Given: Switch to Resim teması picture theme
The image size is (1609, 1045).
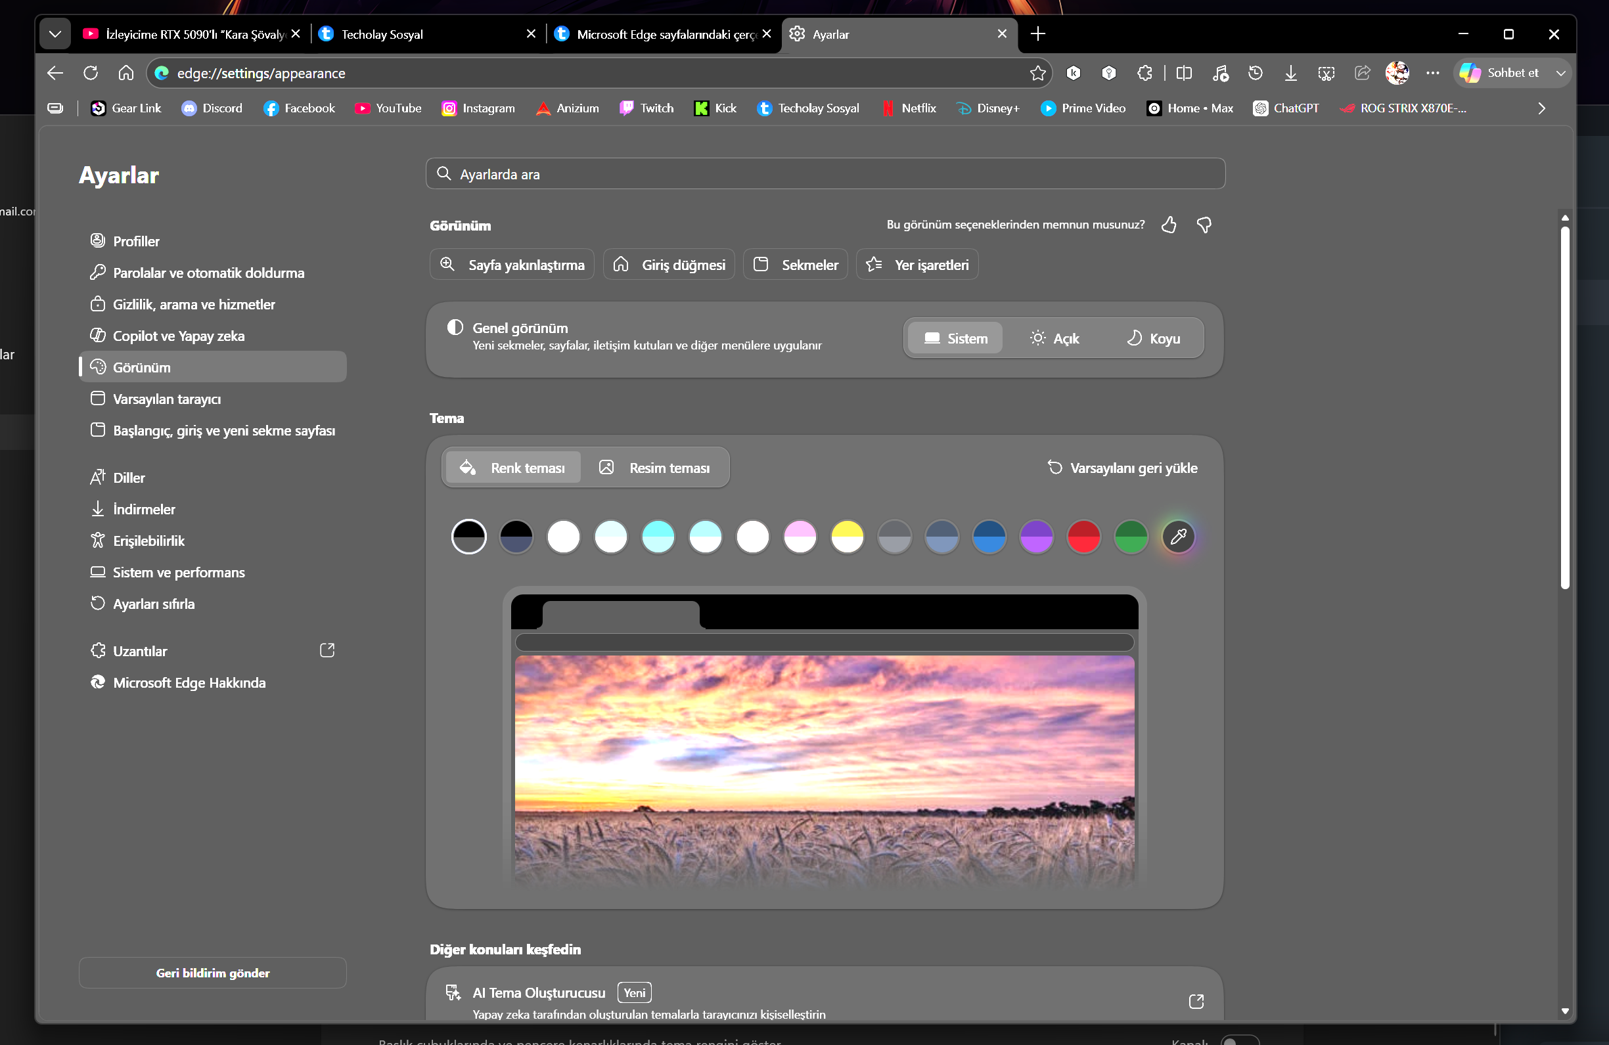Looking at the screenshot, I should (654, 468).
